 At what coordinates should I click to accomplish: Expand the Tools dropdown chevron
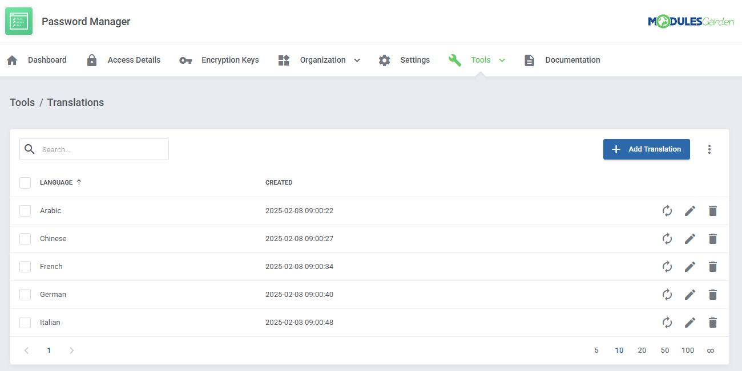[x=502, y=60]
